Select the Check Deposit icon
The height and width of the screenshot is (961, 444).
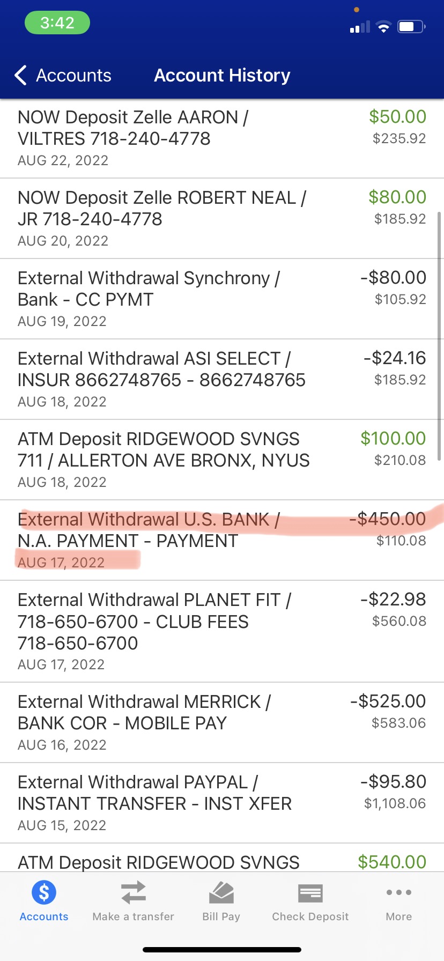pos(310,893)
